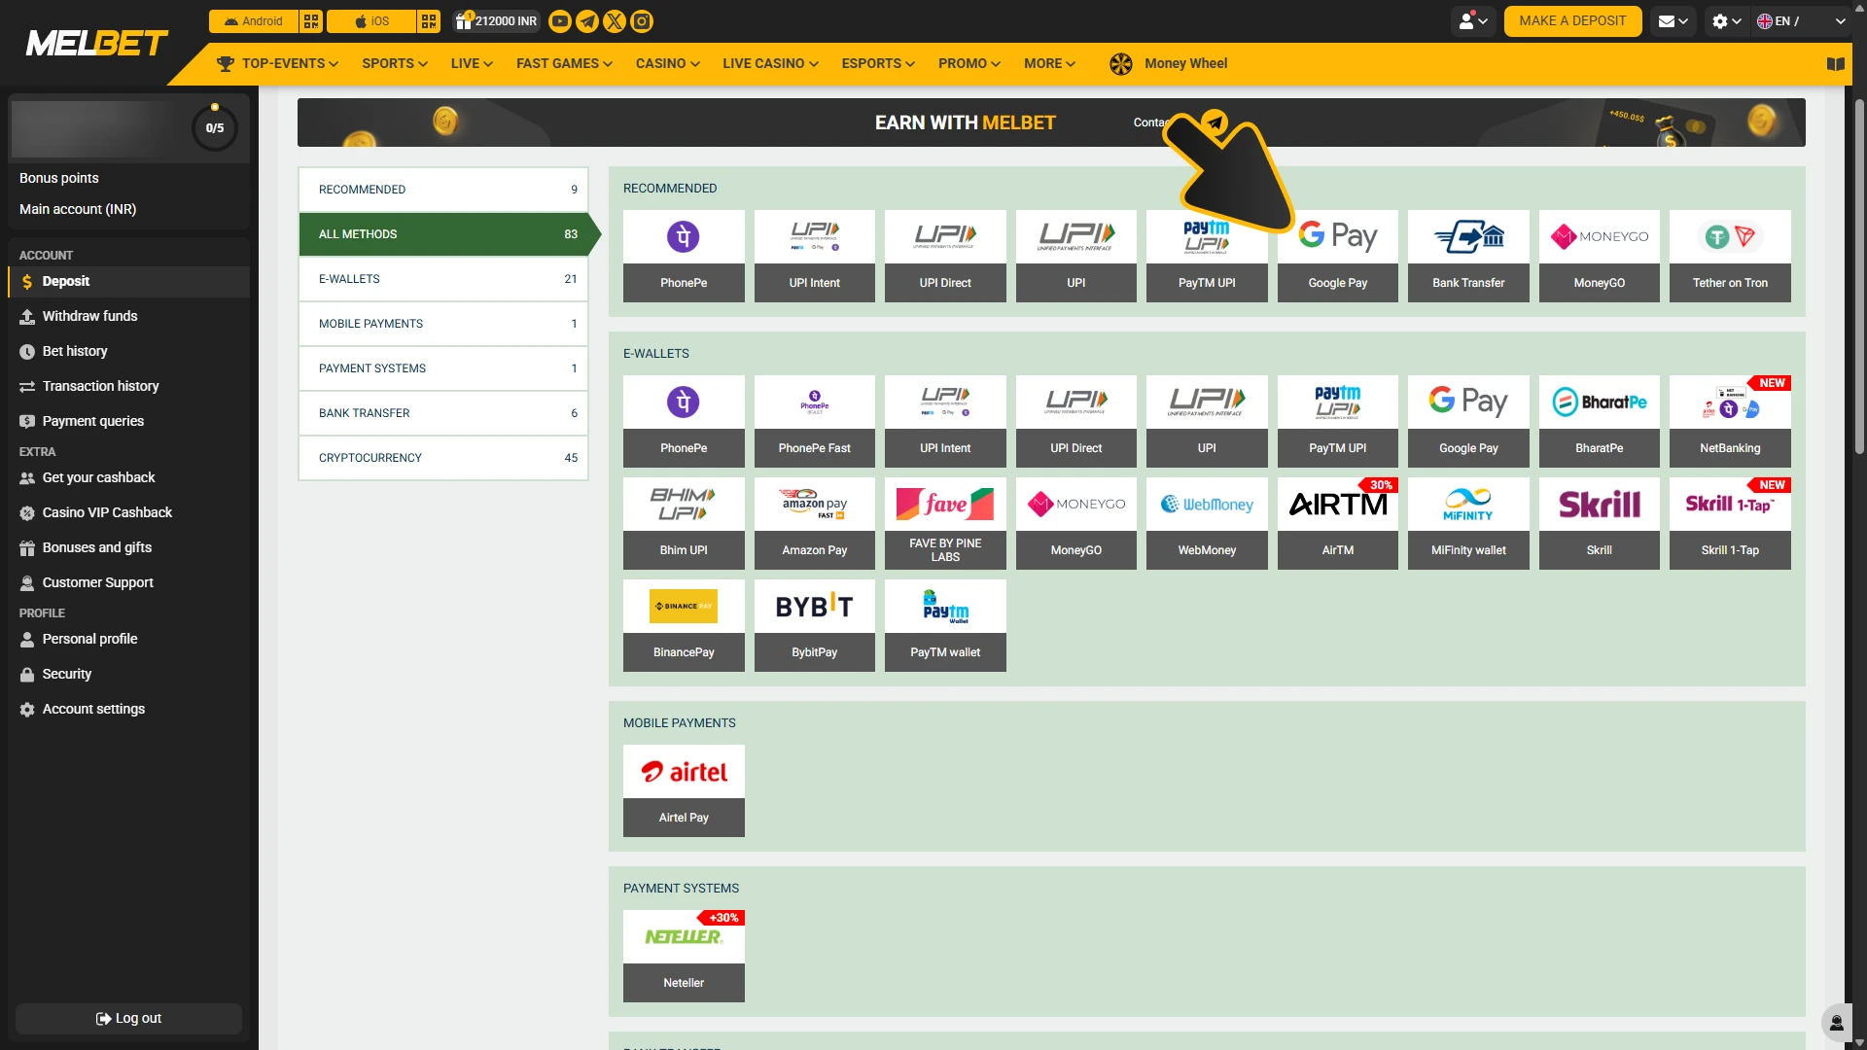Viewport: 1867px width, 1050px height.
Task: Open the Instagram social icon in header
Action: (642, 21)
